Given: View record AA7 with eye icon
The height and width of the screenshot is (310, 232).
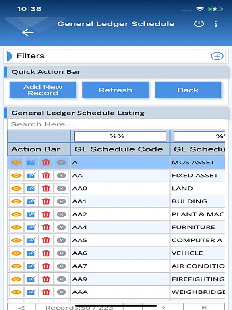Looking at the screenshot, I should coord(16,266).
